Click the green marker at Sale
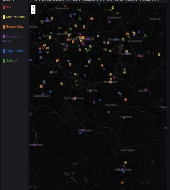Screen dimensions: 170x190 51,72
